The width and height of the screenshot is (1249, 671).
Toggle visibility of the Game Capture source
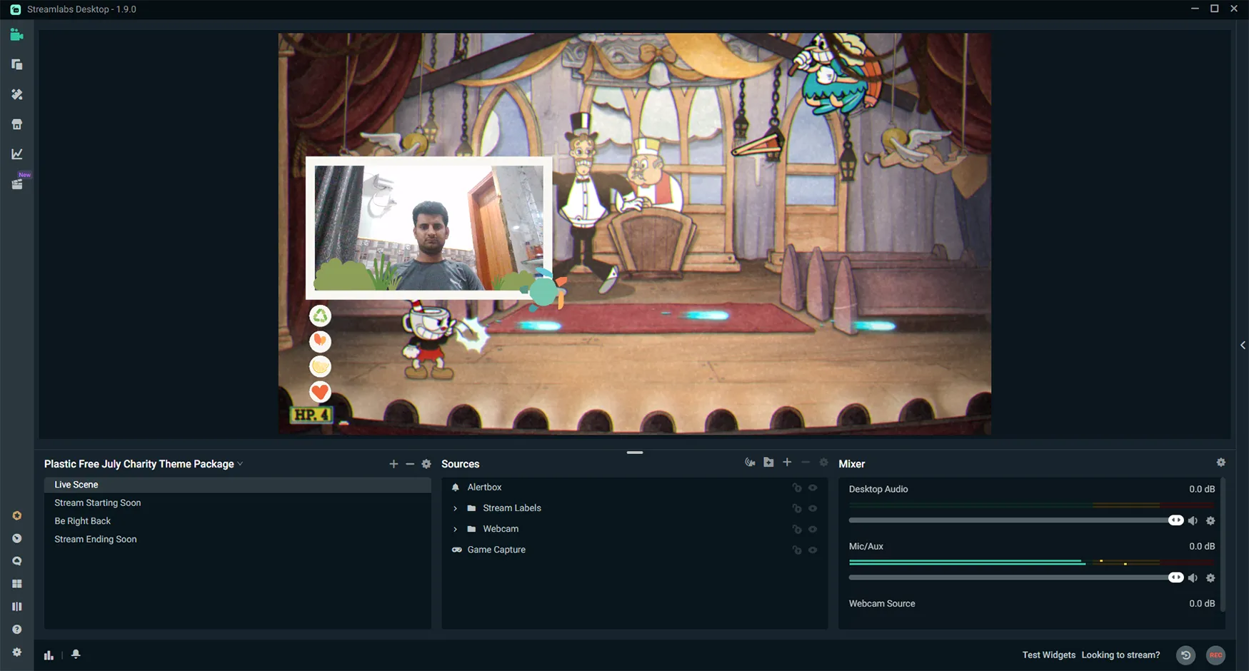[812, 550]
